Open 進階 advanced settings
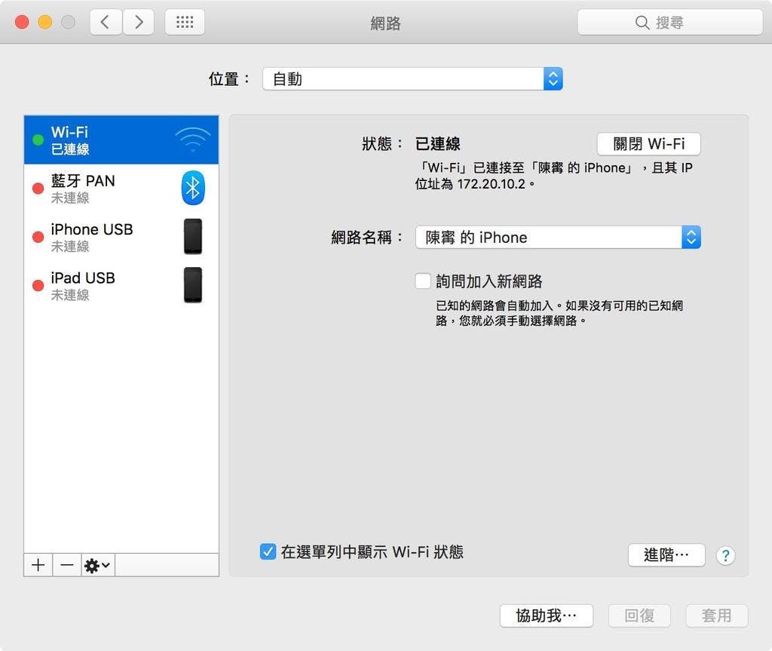 (x=666, y=555)
